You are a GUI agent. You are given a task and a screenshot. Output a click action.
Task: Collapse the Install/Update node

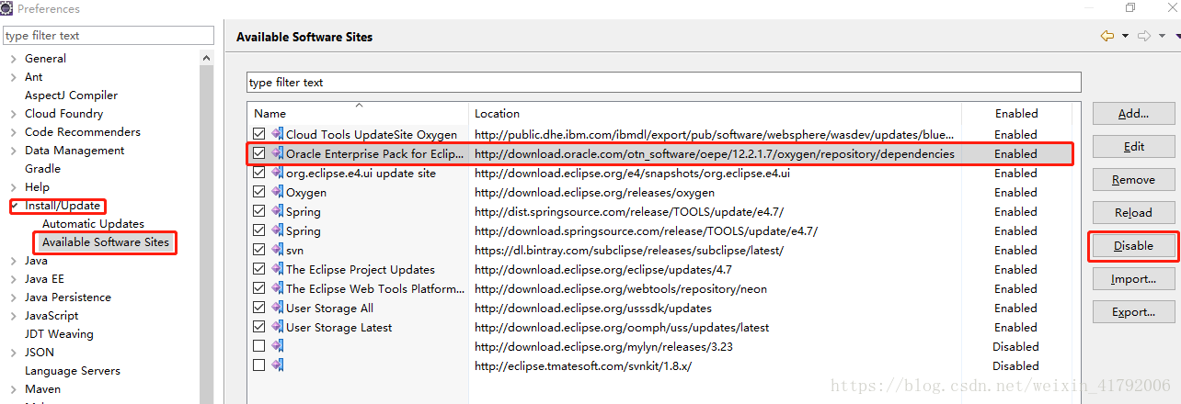[x=15, y=206]
